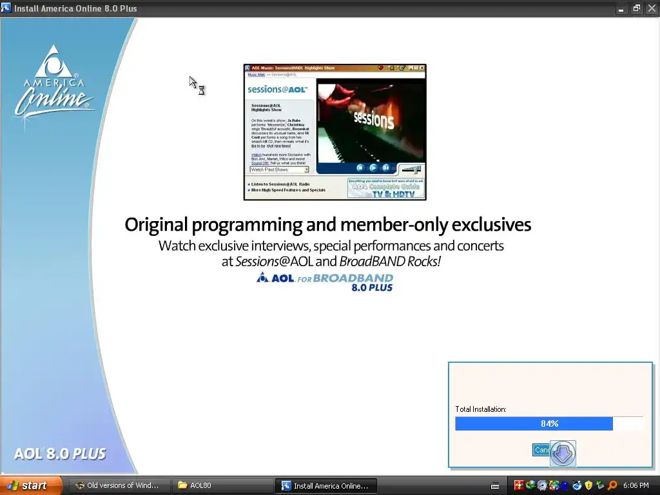
Task: Click the floating download arrow widget
Action: (x=563, y=453)
